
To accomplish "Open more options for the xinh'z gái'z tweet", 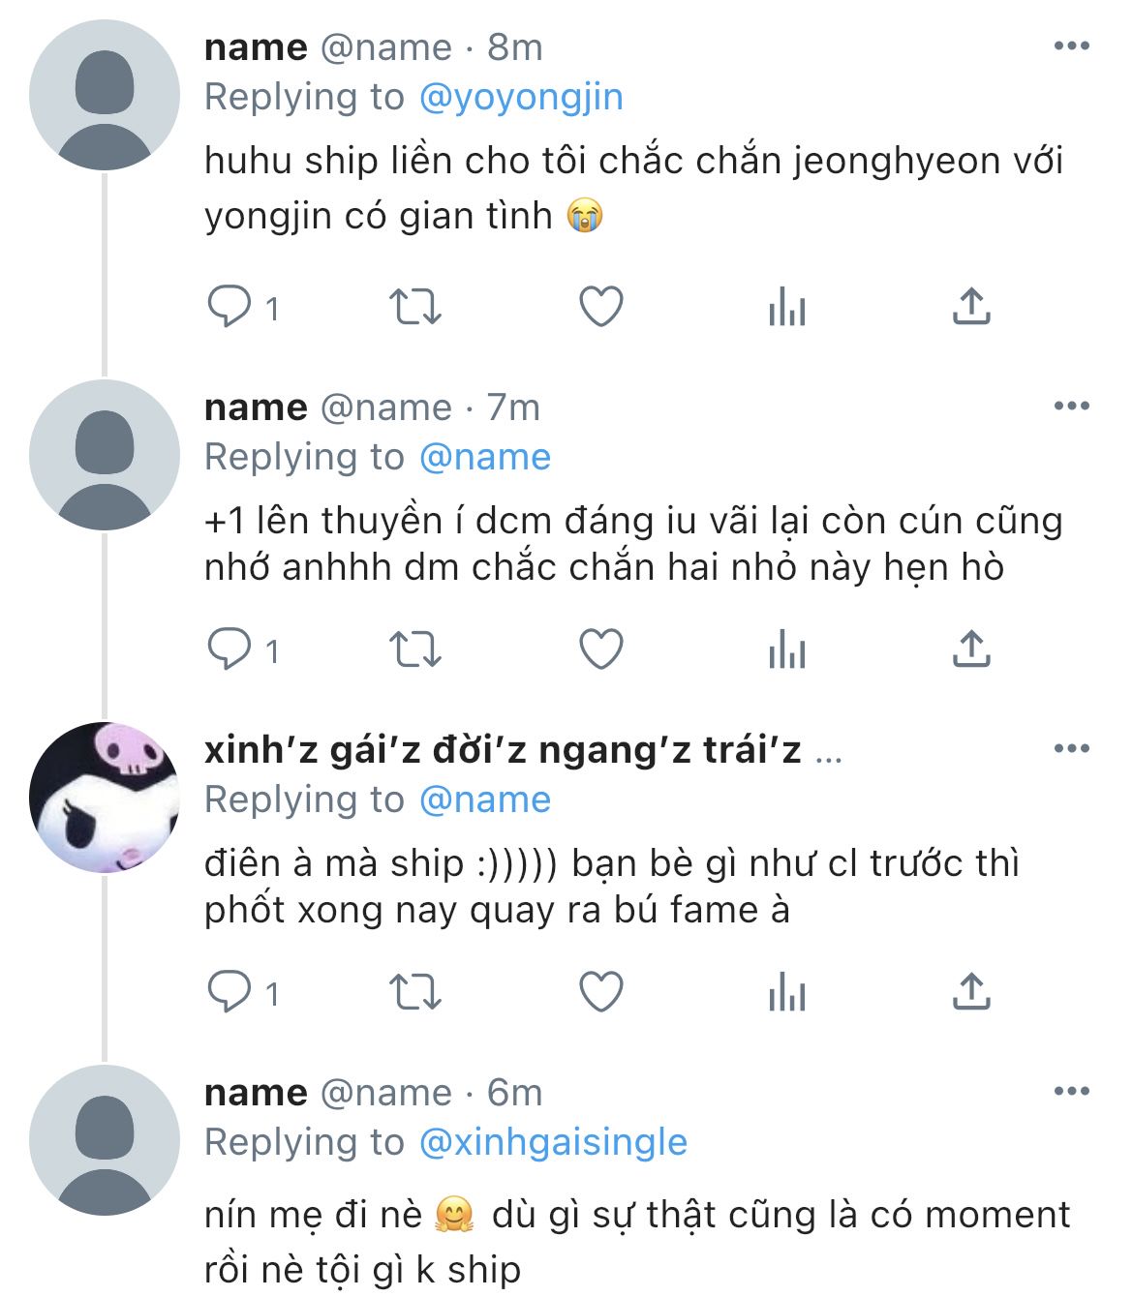I will tap(1071, 749).
